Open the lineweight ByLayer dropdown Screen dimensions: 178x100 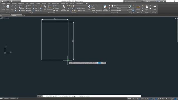pos(119,8)
